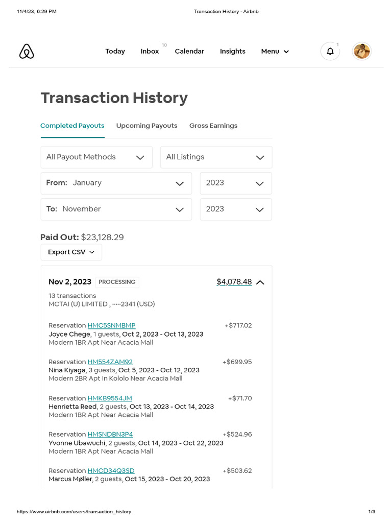Collapse the Nov 2, 2023 payout chevron
The image size is (392, 523).
[260, 282]
